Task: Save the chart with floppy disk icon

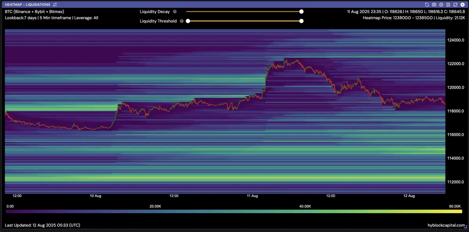Action: (448, 4)
